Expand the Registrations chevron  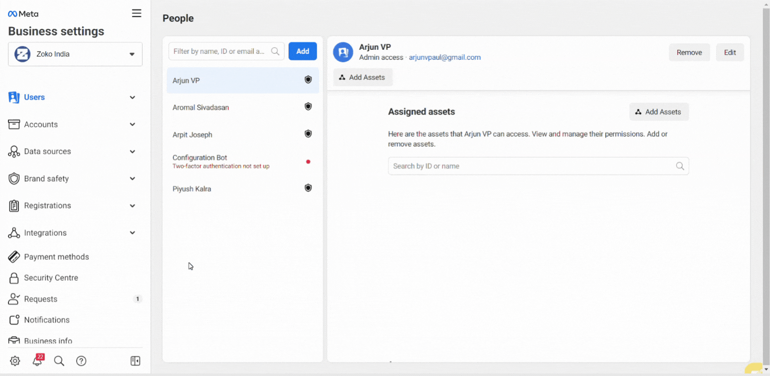click(x=132, y=205)
